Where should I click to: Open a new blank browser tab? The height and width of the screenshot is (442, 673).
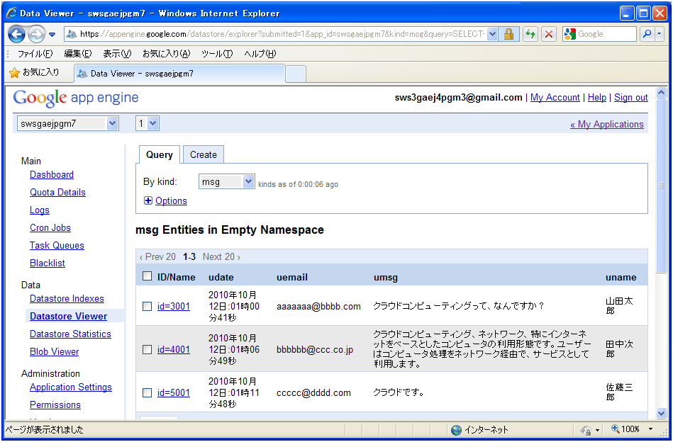pyautogui.click(x=296, y=74)
